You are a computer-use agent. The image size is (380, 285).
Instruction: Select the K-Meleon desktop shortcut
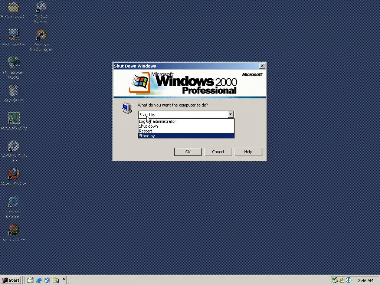click(x=14, y=232)
